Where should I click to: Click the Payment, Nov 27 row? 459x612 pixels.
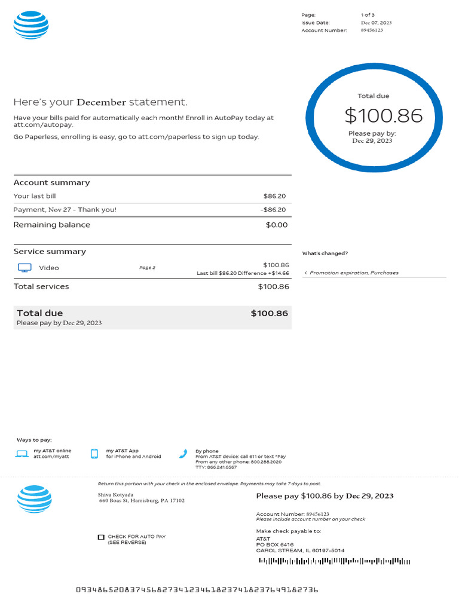click(x=65, y=210)
